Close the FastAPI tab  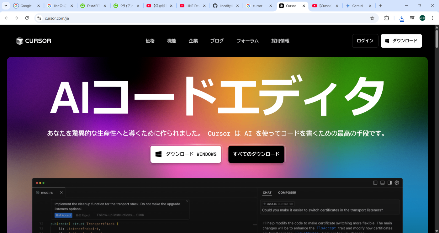(x=104, y=6)
